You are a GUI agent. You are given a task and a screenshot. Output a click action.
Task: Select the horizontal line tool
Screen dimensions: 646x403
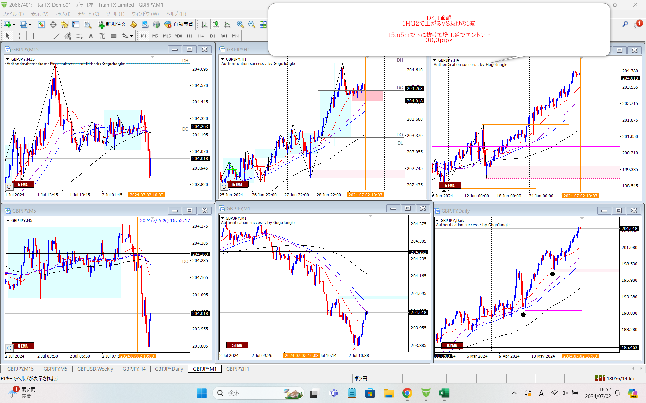[x=45, y=36]
